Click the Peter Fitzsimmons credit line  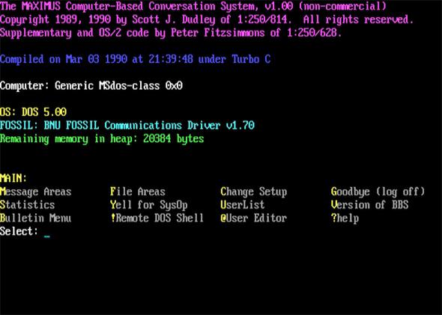171,33
